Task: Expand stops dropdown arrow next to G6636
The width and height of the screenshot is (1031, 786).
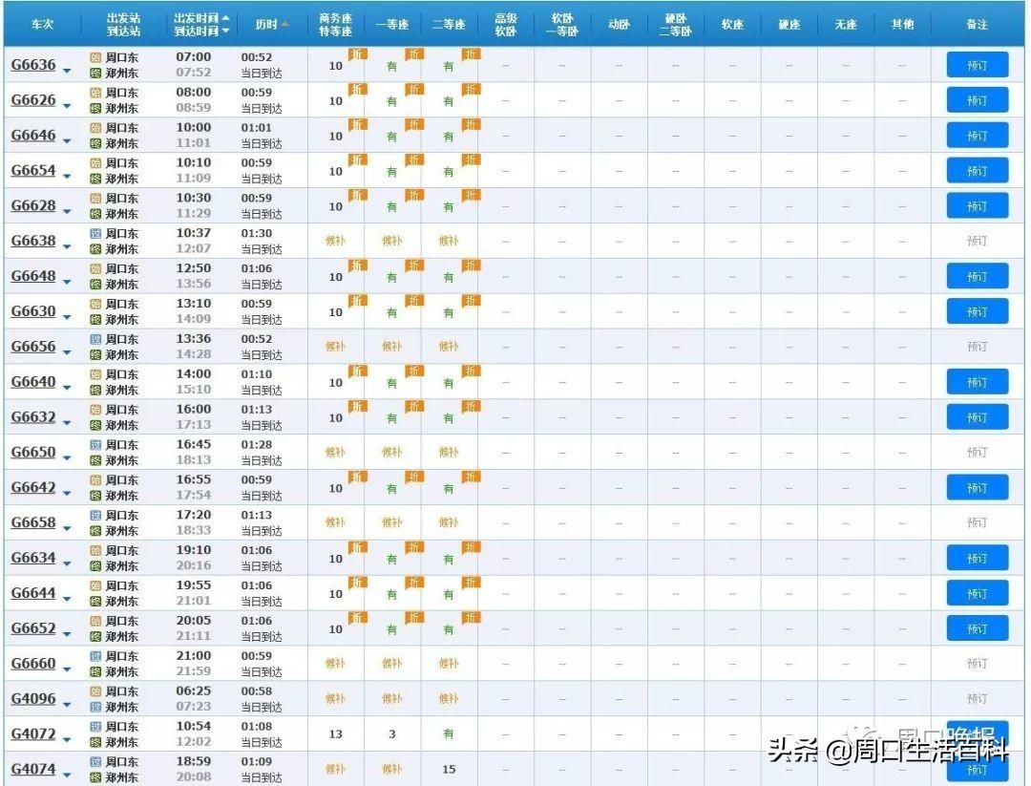Action: point(67,70)
